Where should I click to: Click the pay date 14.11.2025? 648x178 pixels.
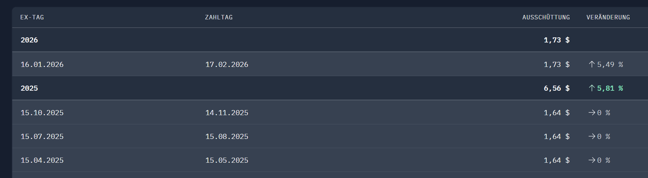[x=227, y=113]
